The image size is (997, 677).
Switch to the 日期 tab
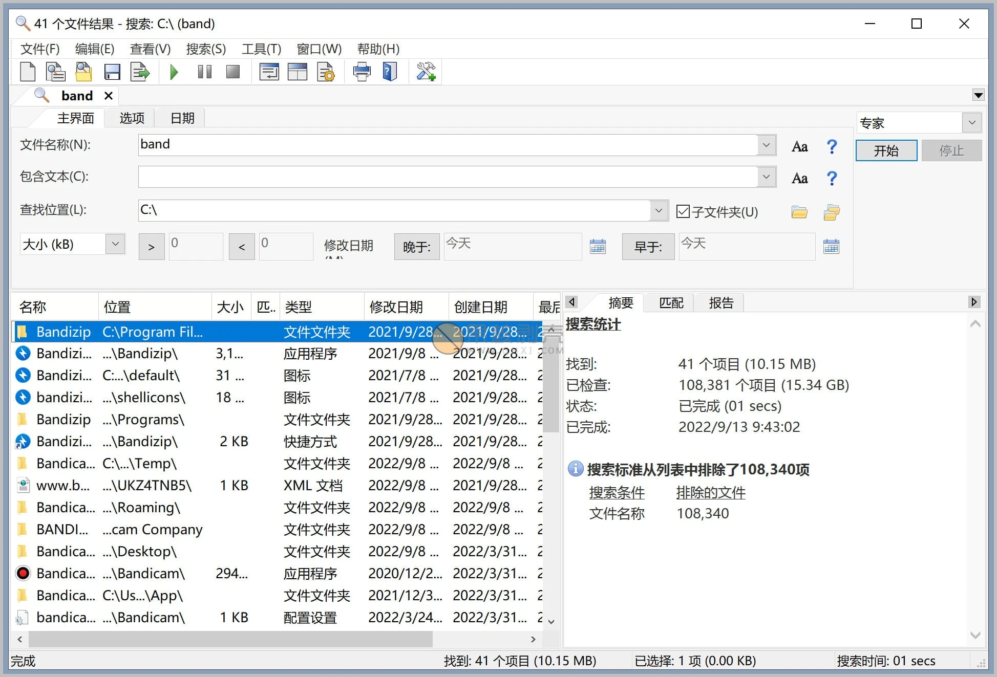[182, 118]
